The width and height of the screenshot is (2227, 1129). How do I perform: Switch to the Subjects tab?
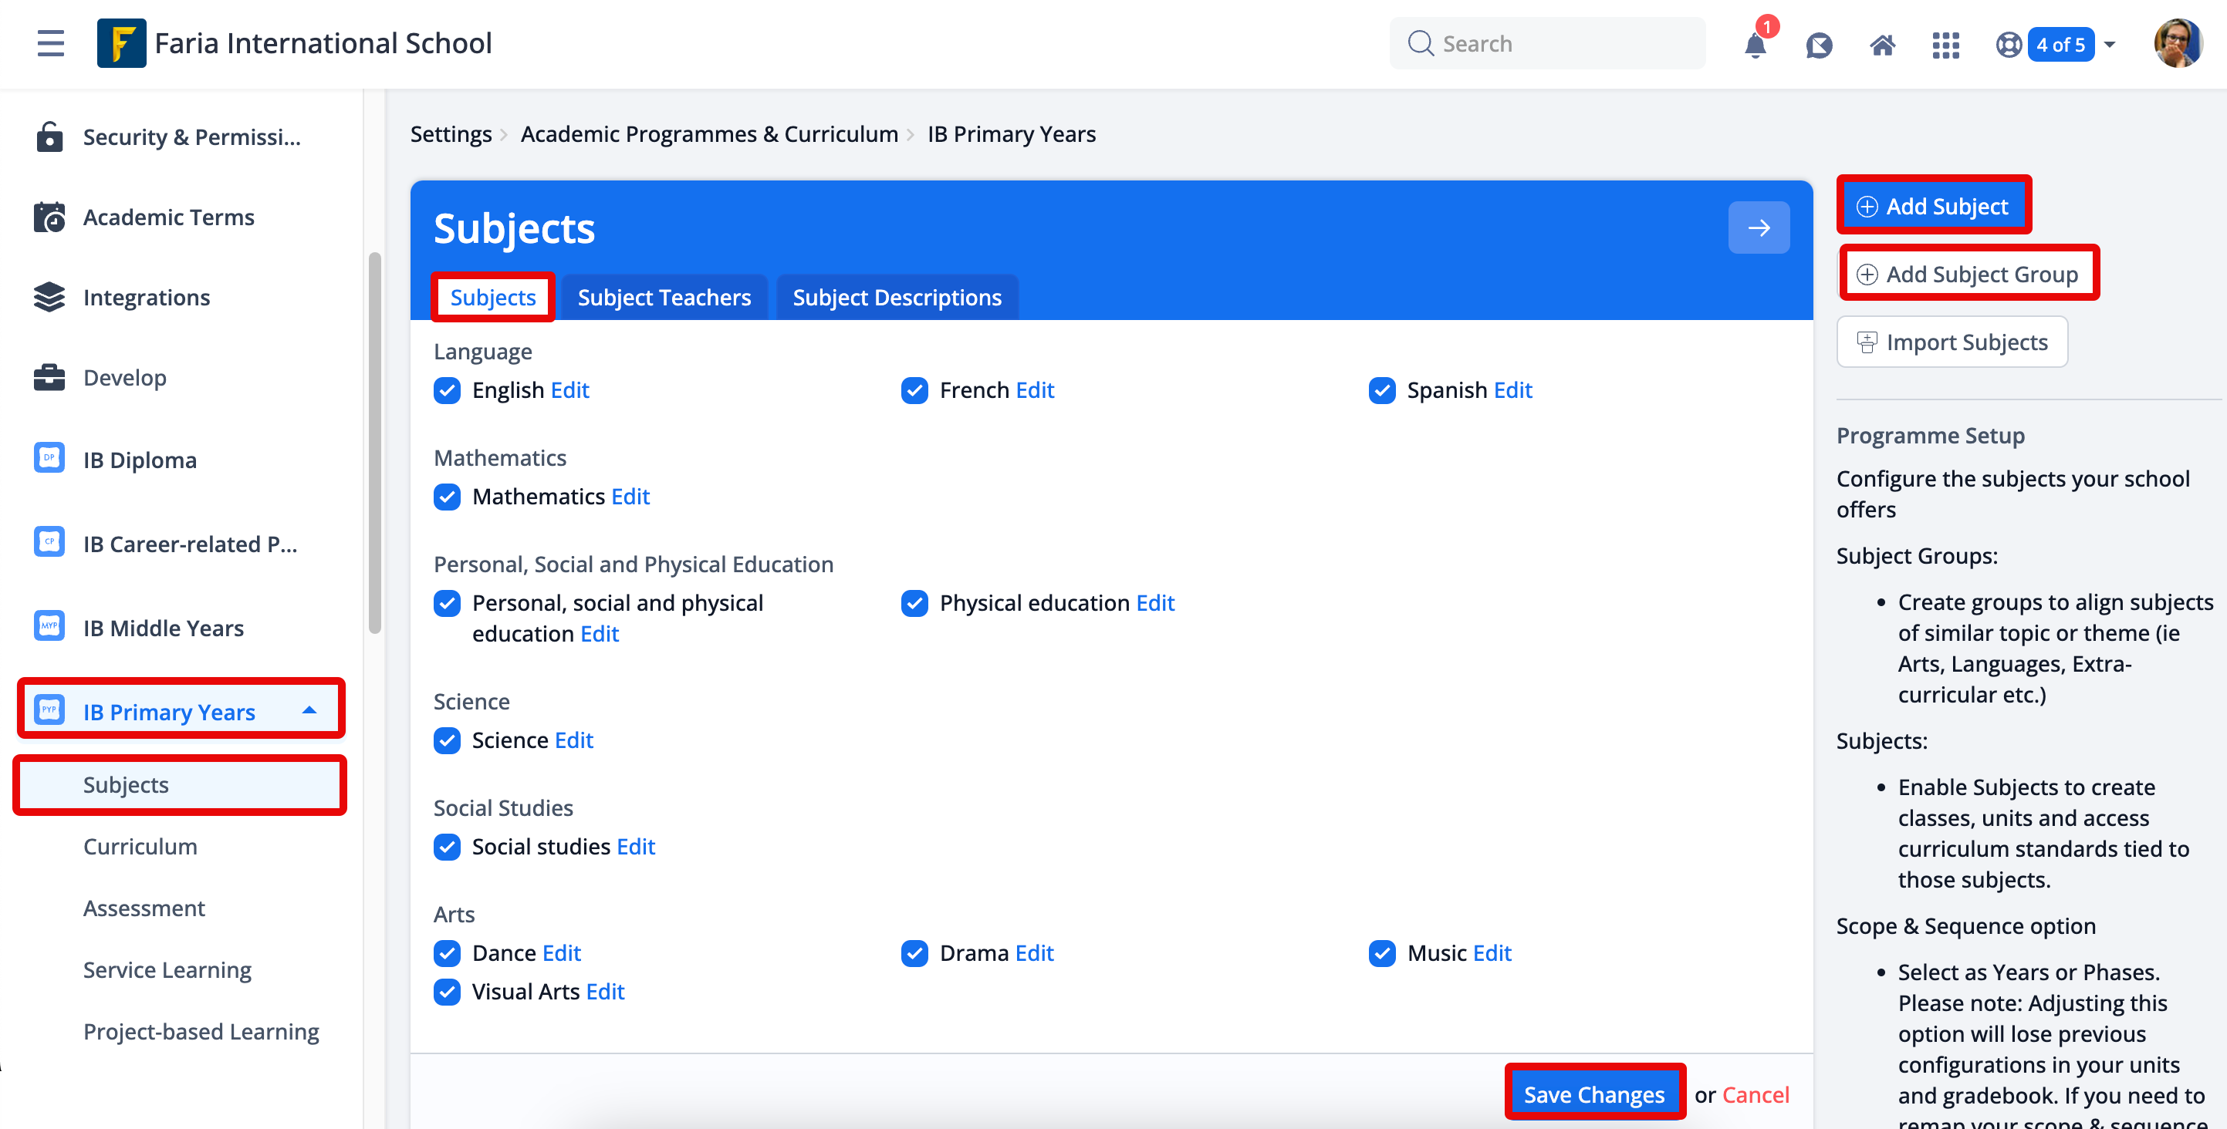pyautogui.click(x=493, y=297)
